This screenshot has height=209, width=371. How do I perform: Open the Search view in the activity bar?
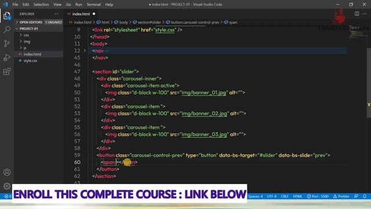(7, 30)
